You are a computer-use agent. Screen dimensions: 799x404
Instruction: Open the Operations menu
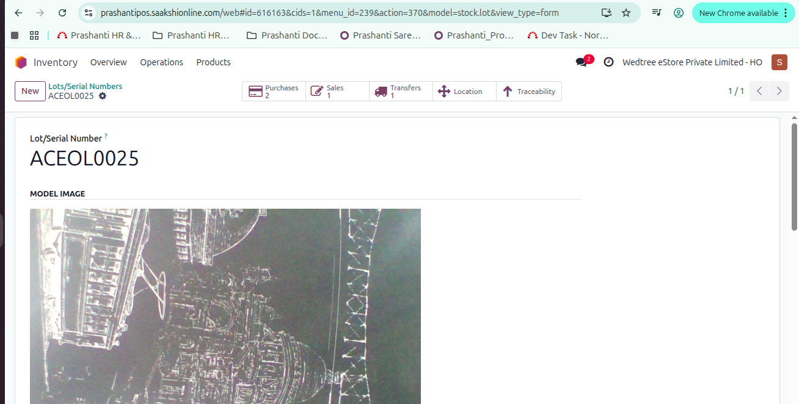(x=161, y=62)
